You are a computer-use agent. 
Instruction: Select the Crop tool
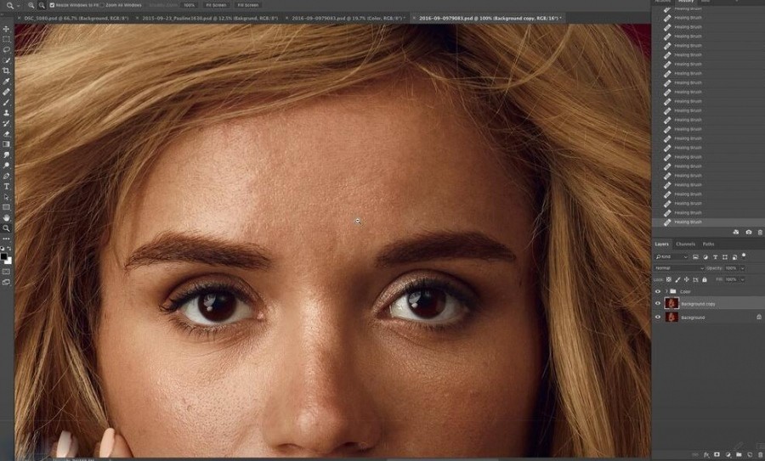coord(6,70)
